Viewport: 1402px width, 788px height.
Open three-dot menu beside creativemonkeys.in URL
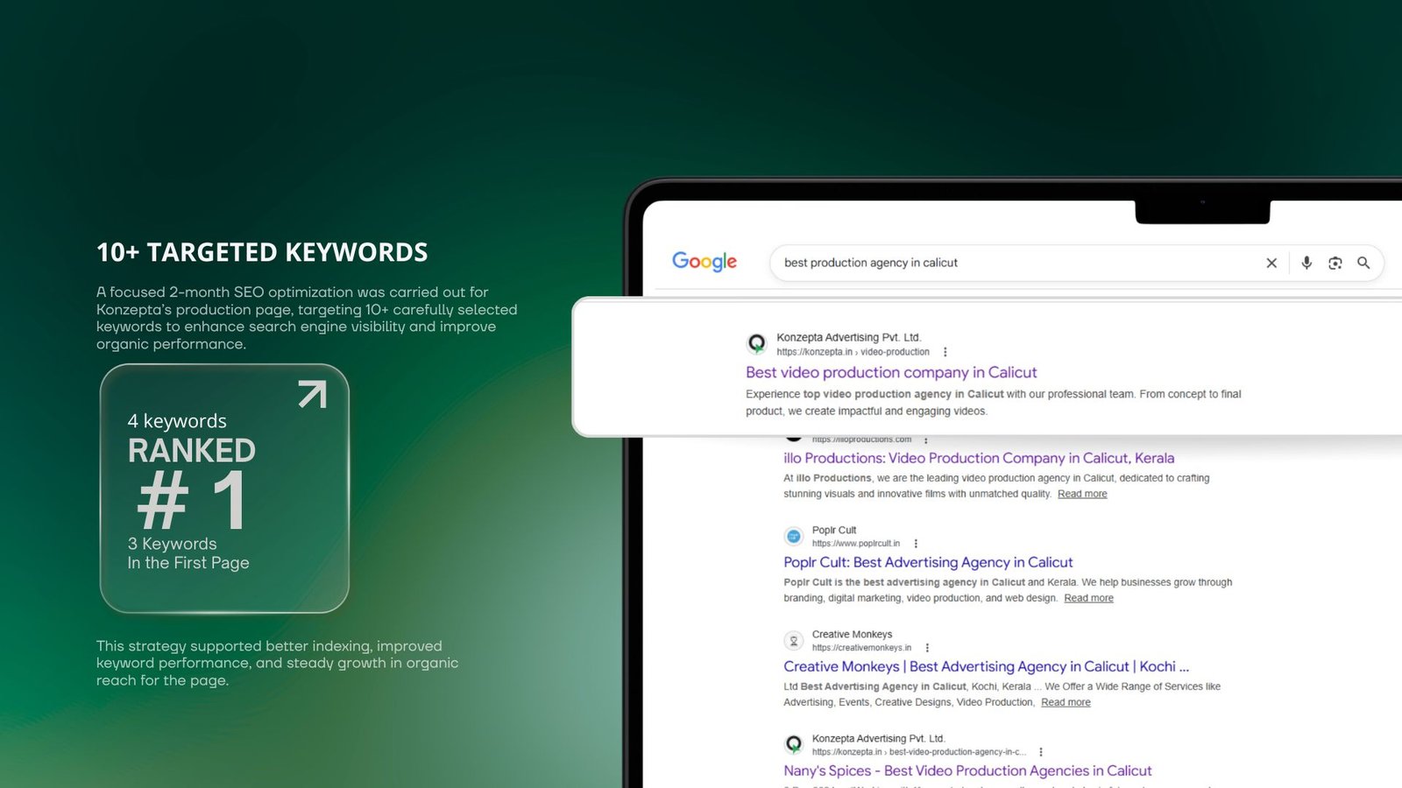click(x=927, y=648)
